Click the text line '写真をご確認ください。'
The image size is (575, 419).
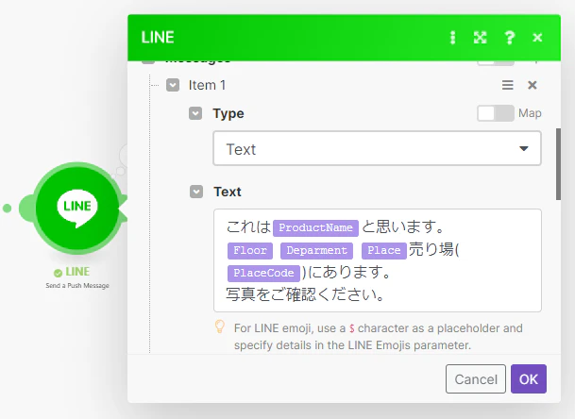pyautogui.click(x=305, y=294)
